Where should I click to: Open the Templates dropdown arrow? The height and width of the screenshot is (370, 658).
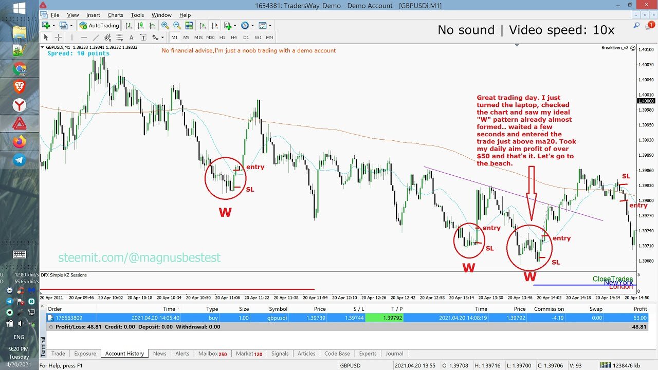click(x=270, y=25)
